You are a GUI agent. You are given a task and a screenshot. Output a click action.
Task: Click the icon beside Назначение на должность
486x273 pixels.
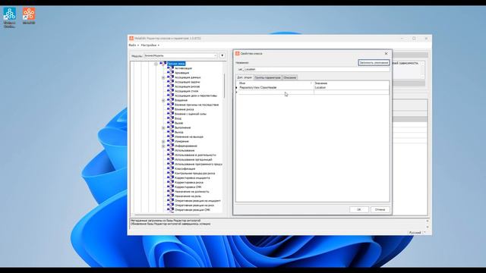point(171,192)
